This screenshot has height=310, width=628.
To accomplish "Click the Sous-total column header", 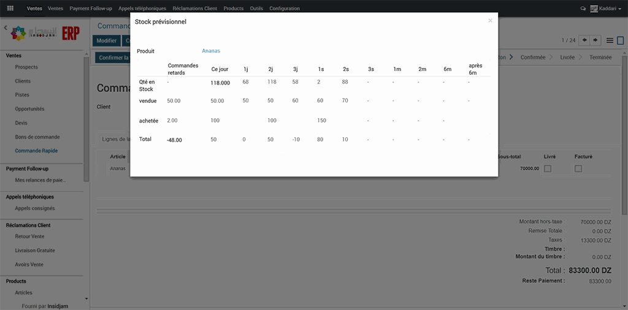I will tap(508, 157).
